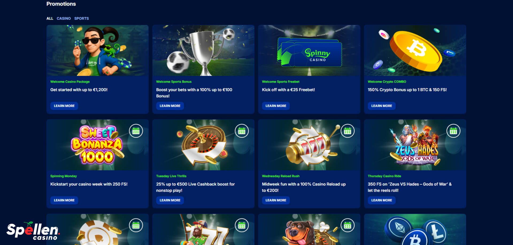Viewport: 513px width, 245px height.
Task: Click calendar icon on bulldog card
Action: (348, 225)
